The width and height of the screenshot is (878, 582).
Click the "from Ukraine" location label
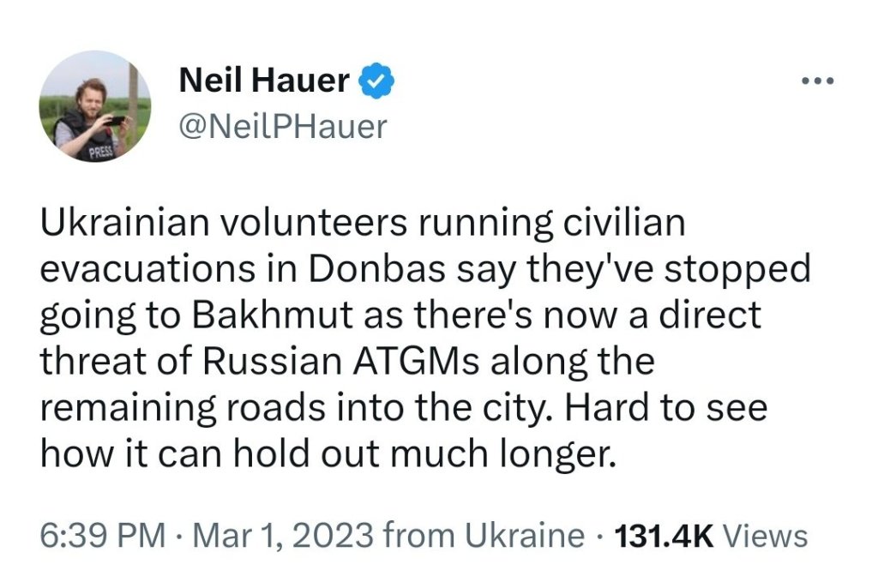pos(484,537)
